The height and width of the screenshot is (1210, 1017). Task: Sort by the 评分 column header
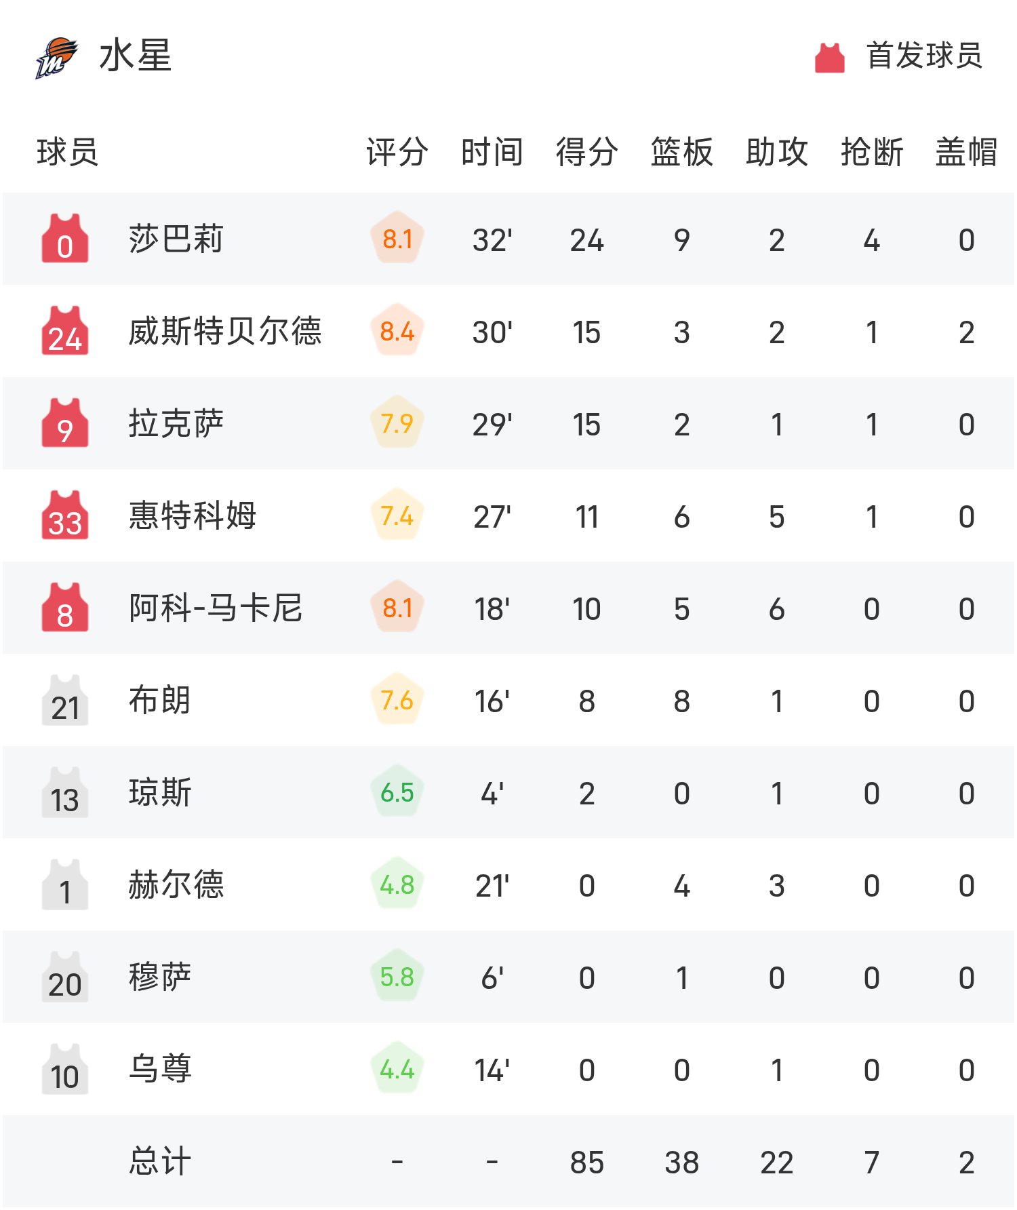pos(397,152)
